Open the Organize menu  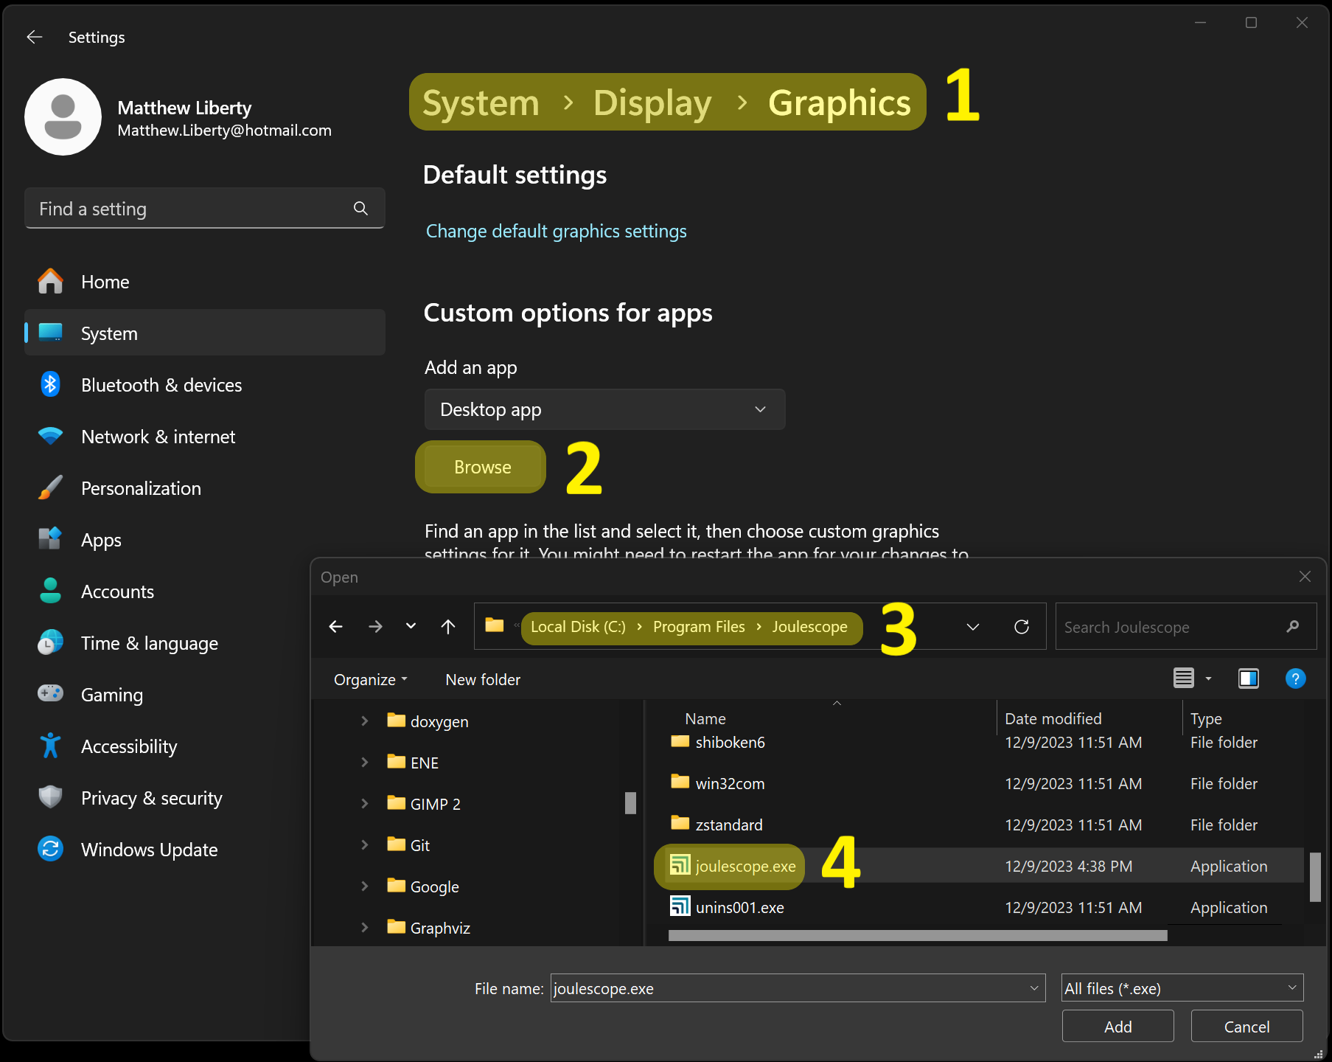coord(370,679)
